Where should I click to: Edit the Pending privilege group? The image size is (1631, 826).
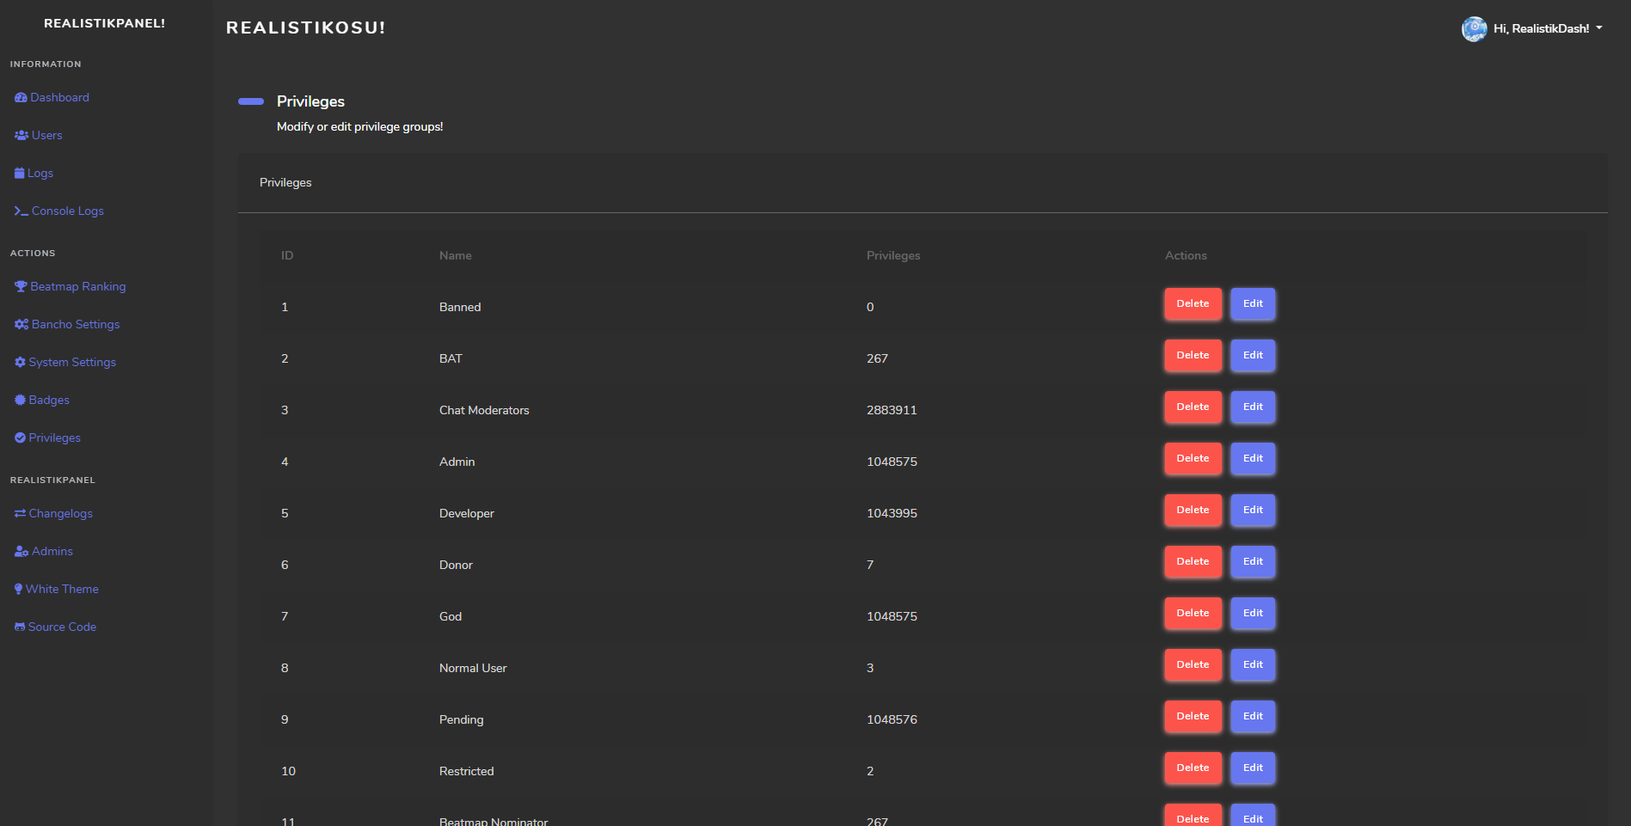point(1253,717)
